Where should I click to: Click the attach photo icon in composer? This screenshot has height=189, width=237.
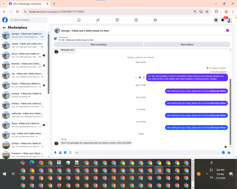(x=60, y=153)
